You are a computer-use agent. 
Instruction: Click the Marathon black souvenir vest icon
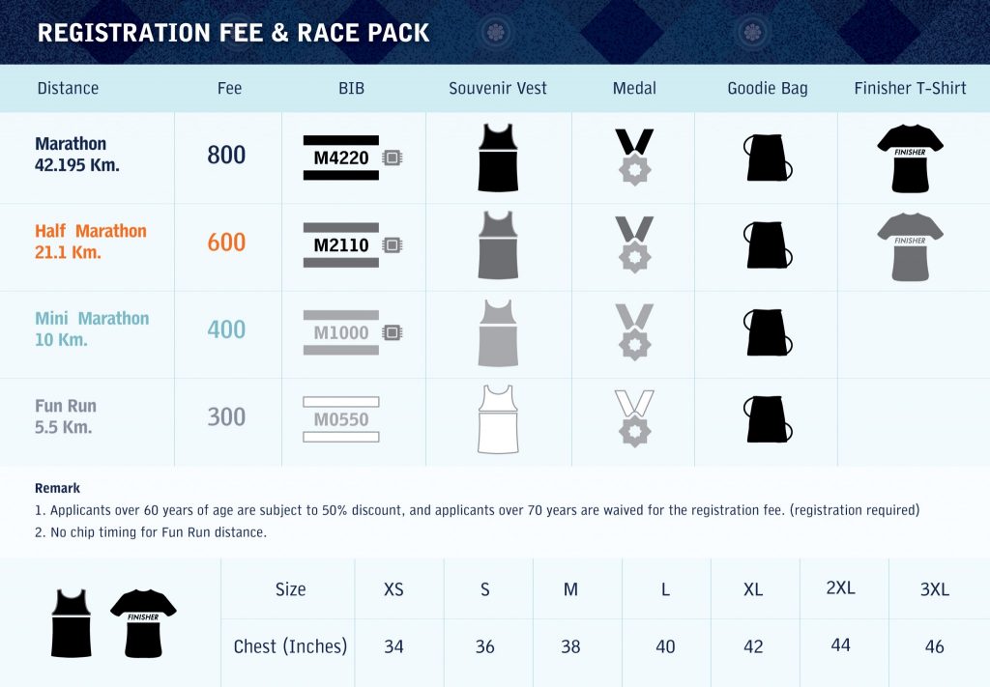498,157
